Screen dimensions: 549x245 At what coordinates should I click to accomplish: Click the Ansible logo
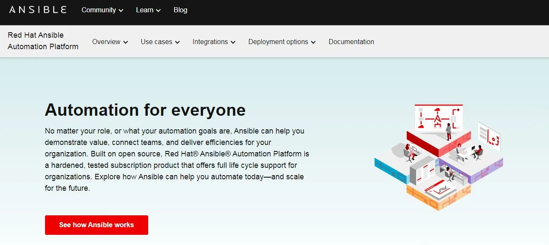[38, 10]
